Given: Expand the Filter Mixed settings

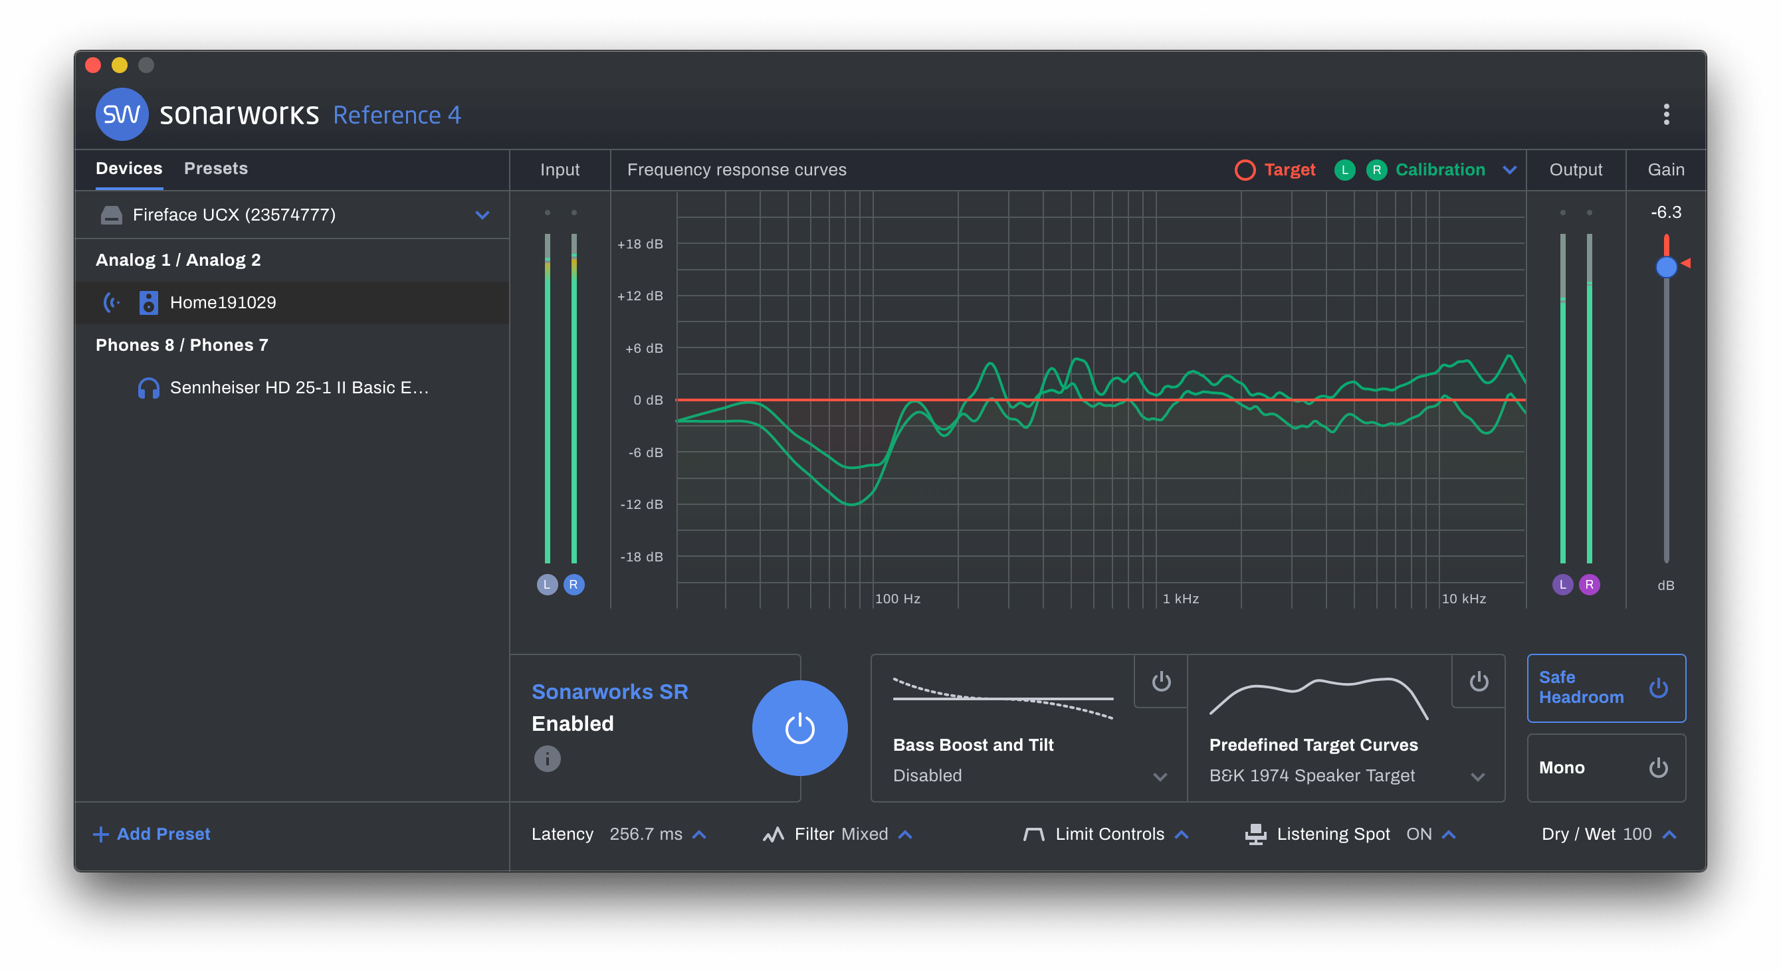Looking at the screenshot, I should 904,834.
